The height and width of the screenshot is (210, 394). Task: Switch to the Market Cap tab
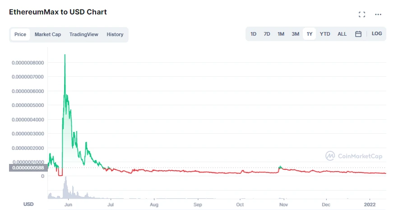pyautogui.click(x=48, y=34)
